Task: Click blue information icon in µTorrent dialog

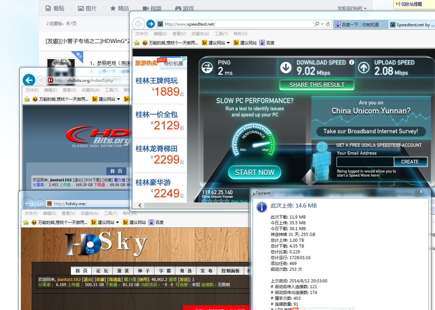Action: 261,207
